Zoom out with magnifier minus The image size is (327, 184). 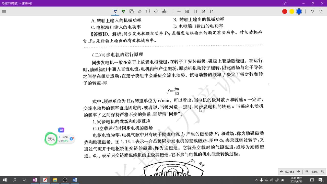coord(323,172)
